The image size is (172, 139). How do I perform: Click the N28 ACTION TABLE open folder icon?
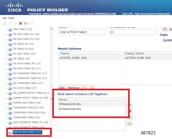pos(10,132)
